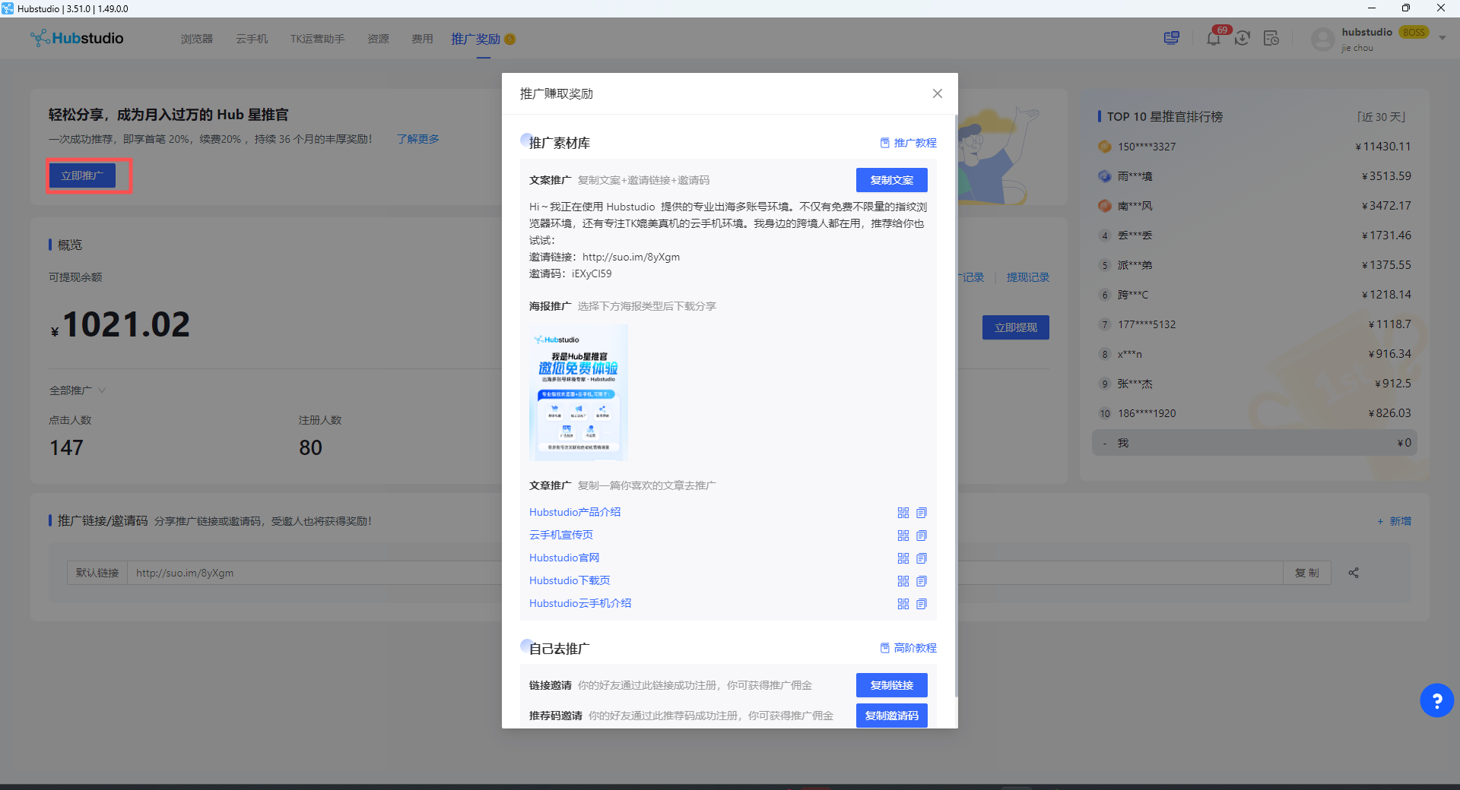The image size is (1460, 790).
Task: Open the 推广教程 link
Action: (909, 143)
